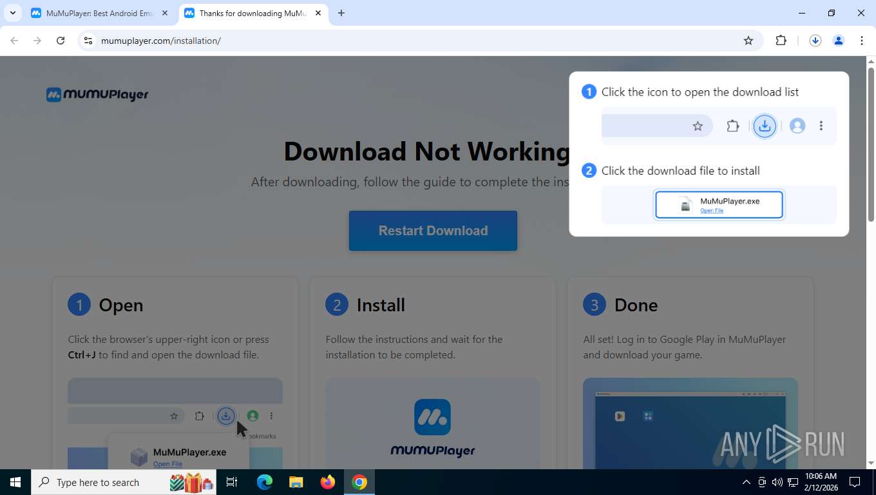Image resolution: width=876 pixels, height=495 pixels.
Task: Click the scrollbar up arrow
Action: click(x=871, y=61)
